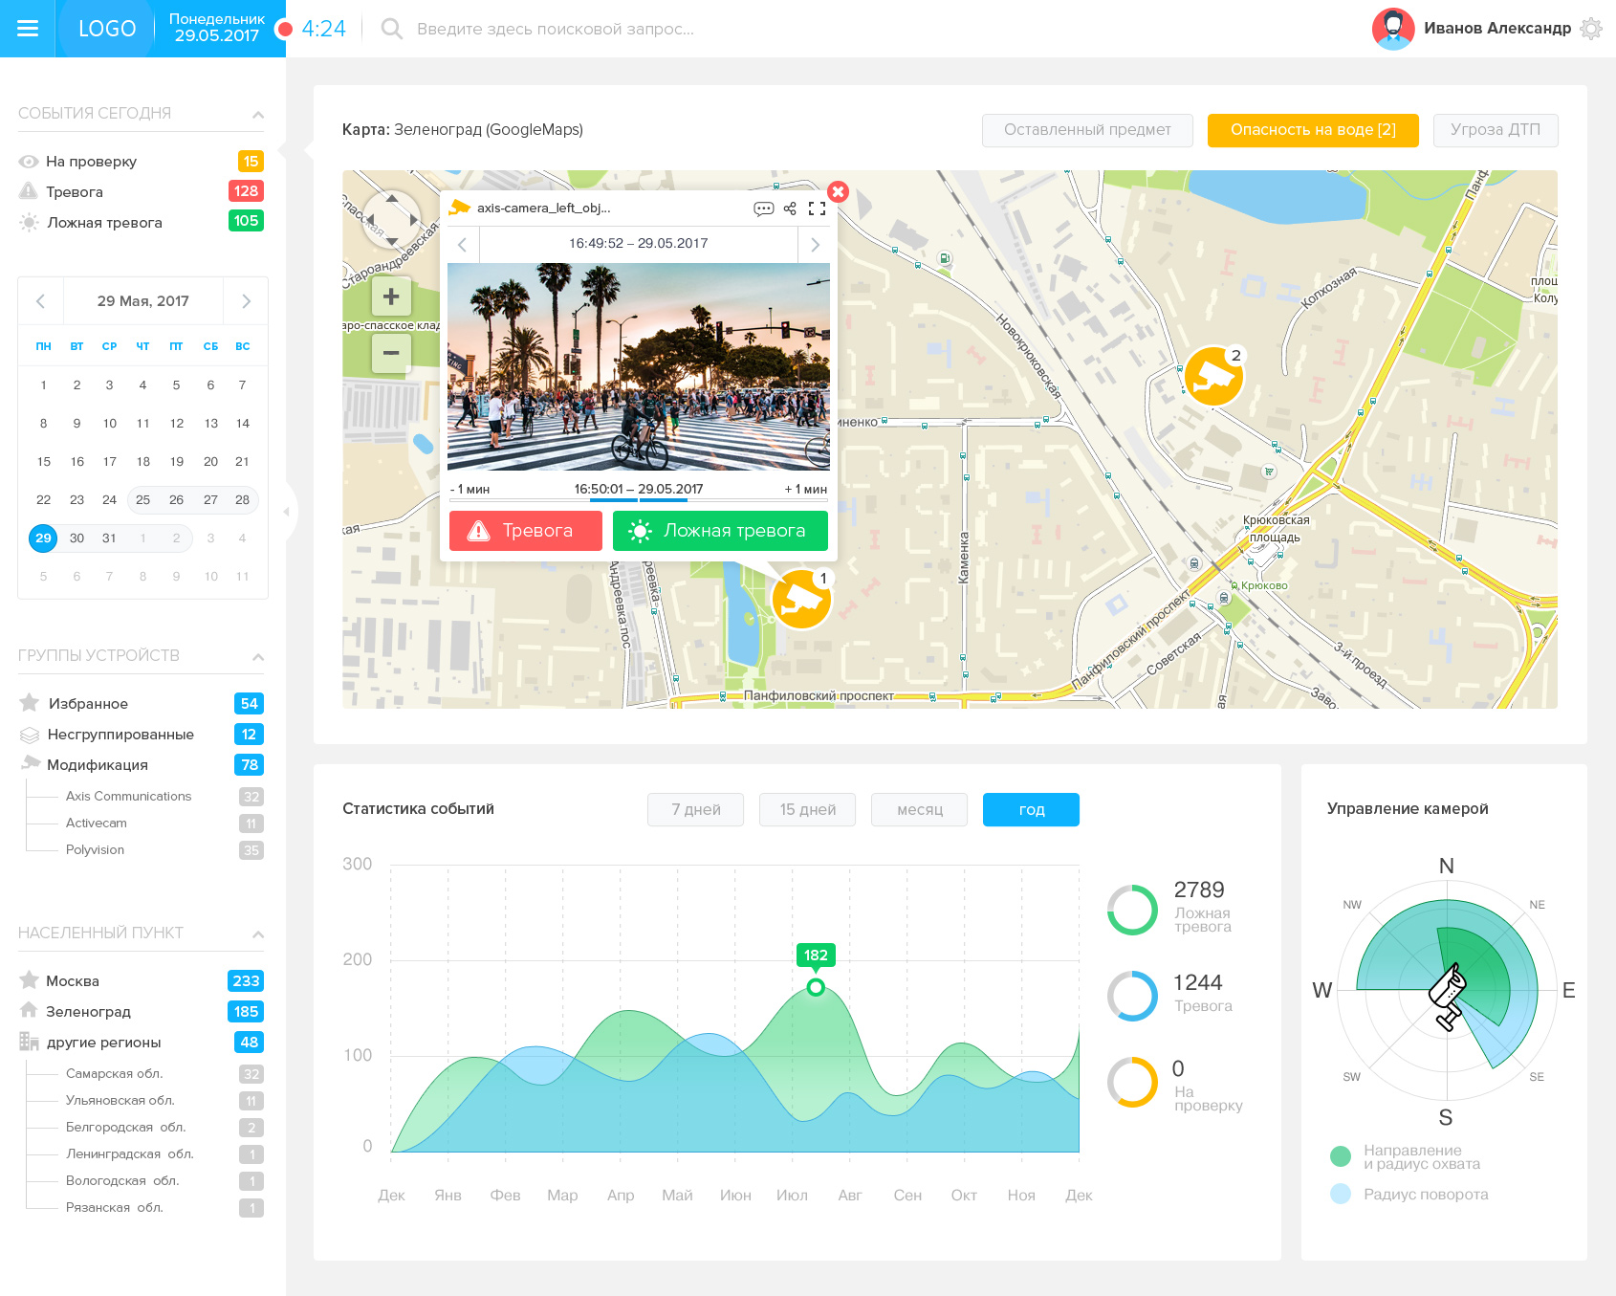This screenshot has height=1296, width=1616.
Task: Open the settings gear beside the user name
Action: pos(1591,29)
